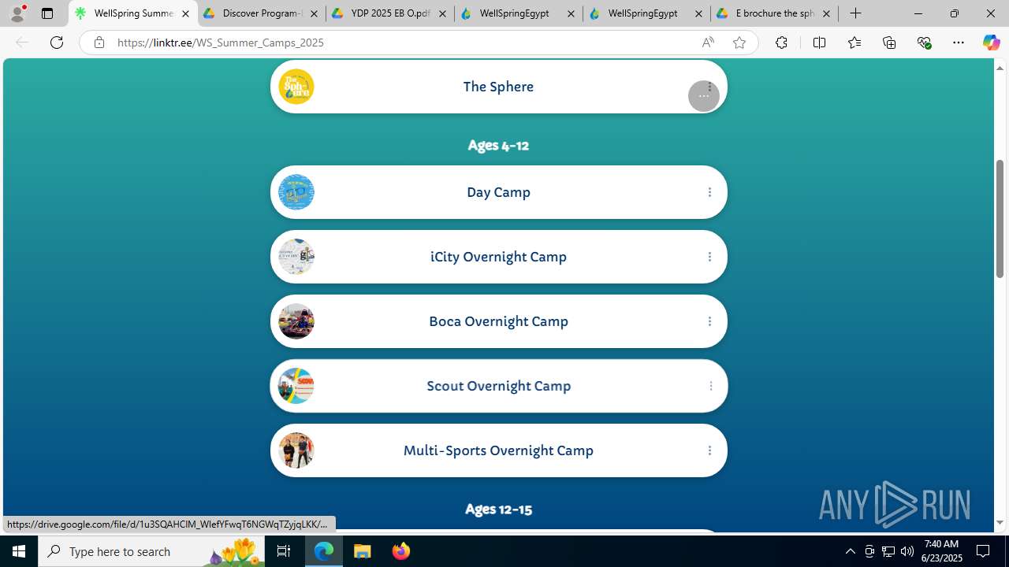Open share menu for Scout Overnight Camp
This screenshot has height=567, width=1009.
(710, 386)
